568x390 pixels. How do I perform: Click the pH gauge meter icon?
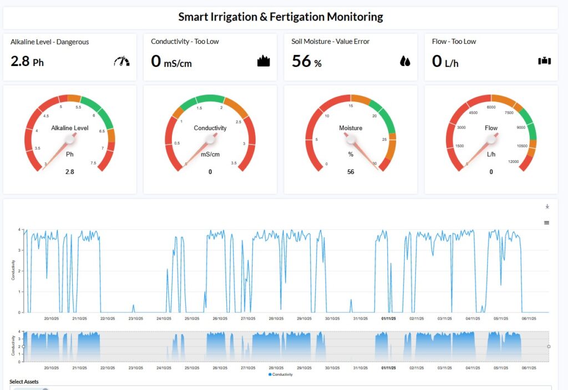(121, 61)
